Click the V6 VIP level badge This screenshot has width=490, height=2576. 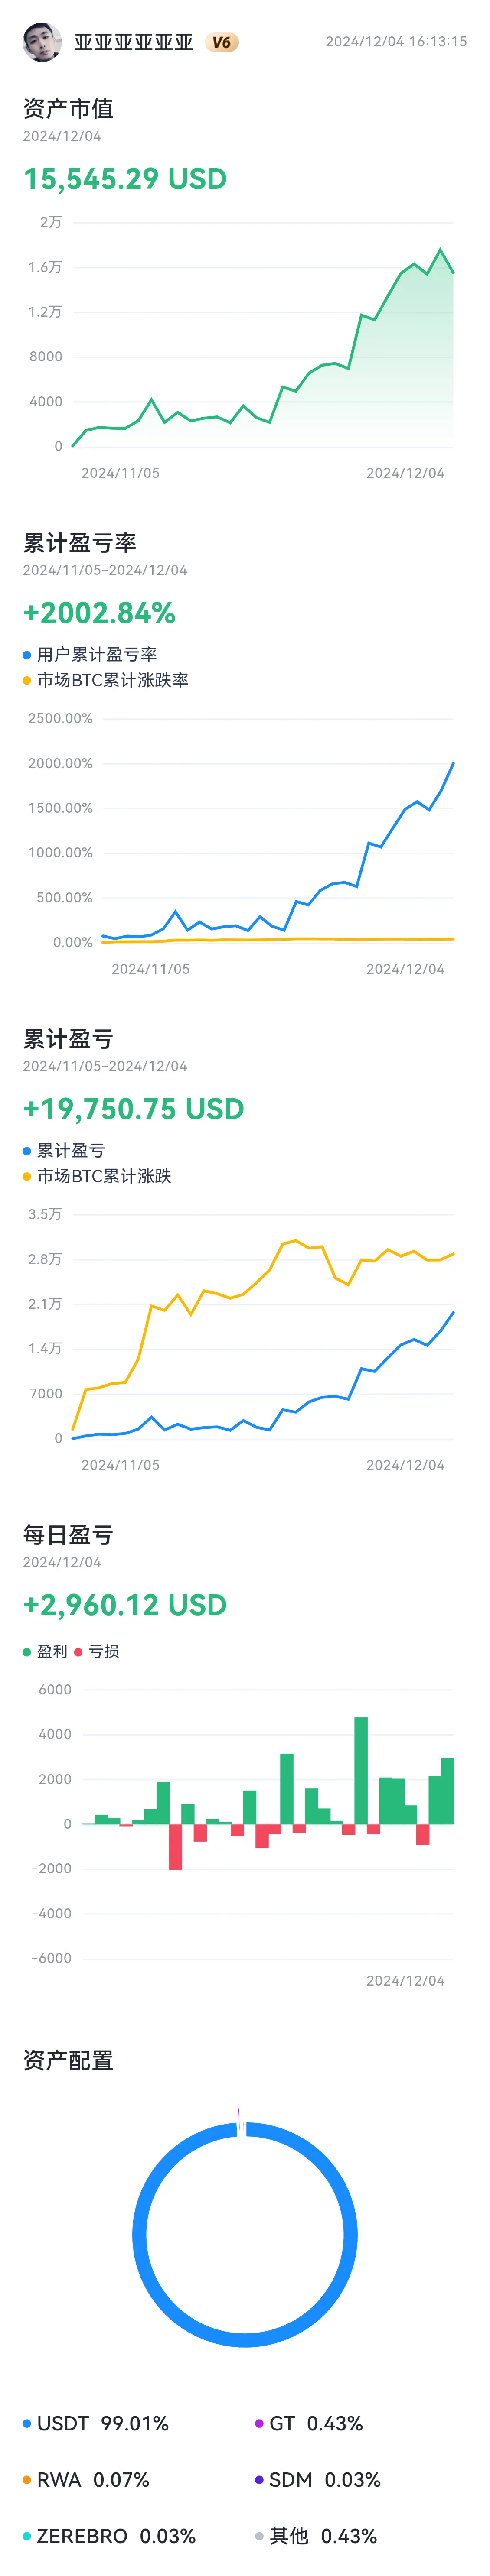pos(221,42)
